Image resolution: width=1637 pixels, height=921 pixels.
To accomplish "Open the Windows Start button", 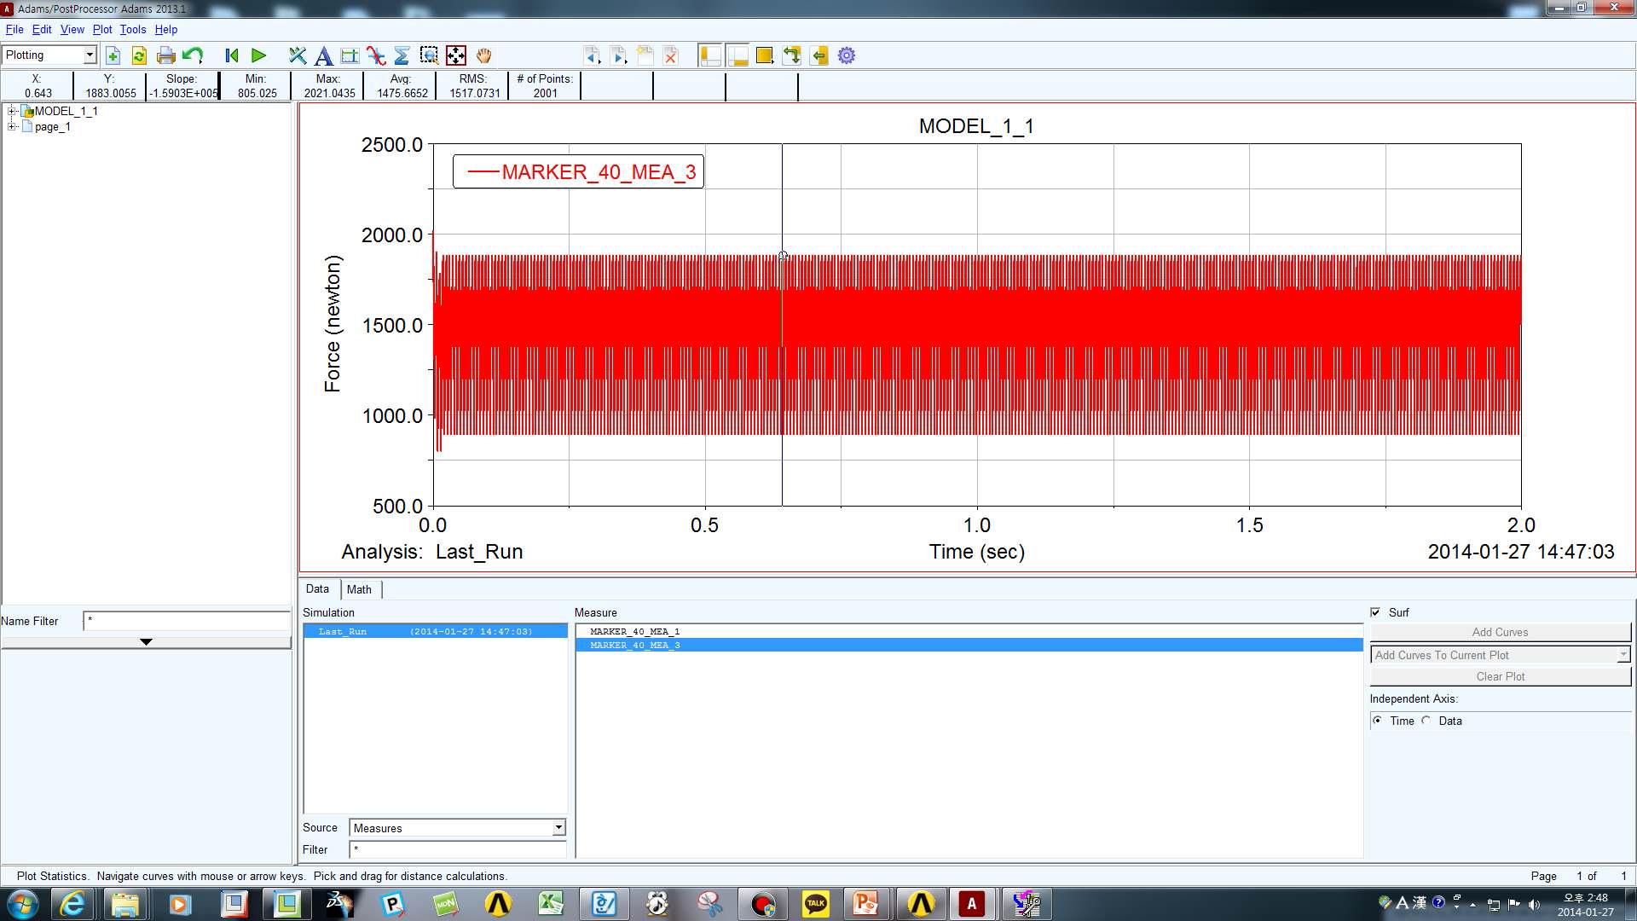I will click(22, 904).
